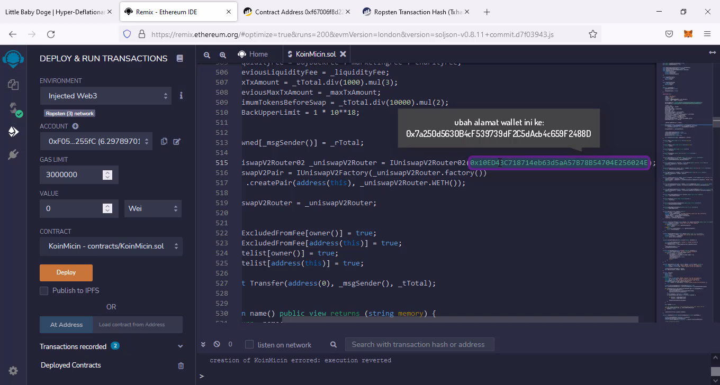Image resolution: width=720 pixels, height=385 pixels.
Task: Open Remix settings gear icon
Action: pos(13,371)
